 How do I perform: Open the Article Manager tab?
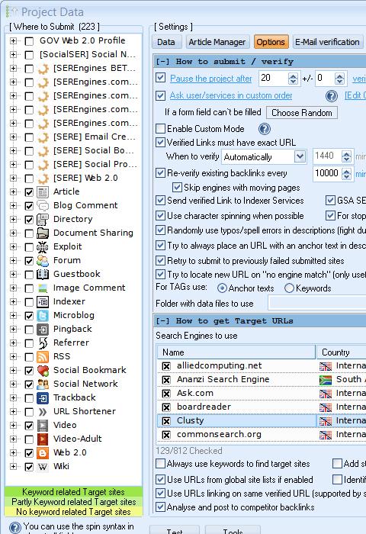[217, 42]
